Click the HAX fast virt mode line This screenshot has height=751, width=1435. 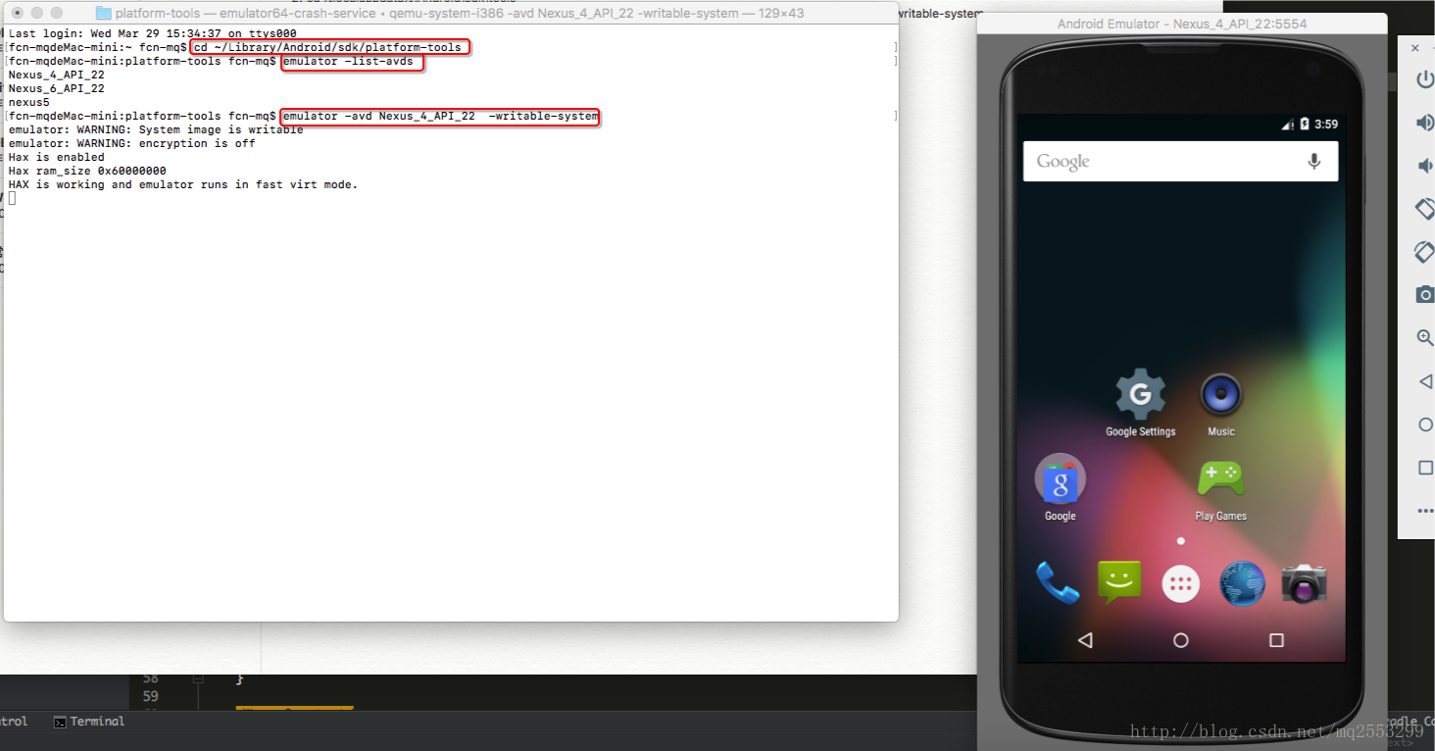tap(183, 184)
